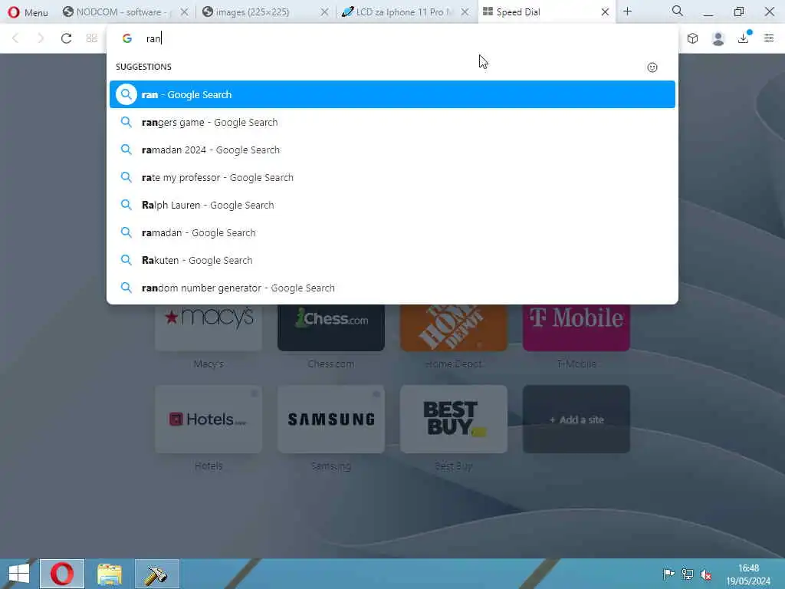Open the Easy Setup sliders icon
Image resolution: width=785 pixels, height=589 pixels.
click(769, 38)
